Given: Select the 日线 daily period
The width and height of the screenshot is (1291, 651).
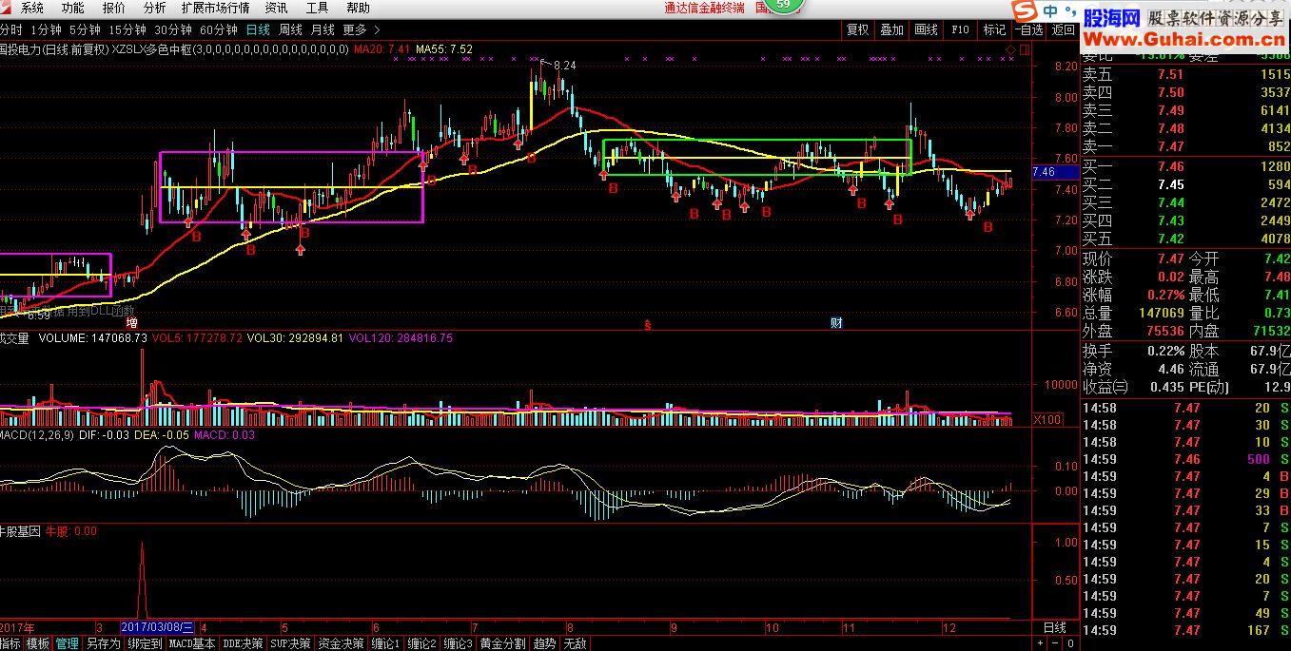Looking at the screenshot, I should (x=257, y=29).
